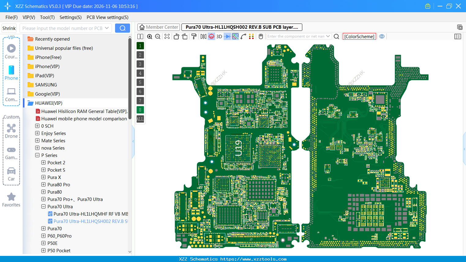This screenshot has height=262, width=466.
Task: Select the Zoom In magnifier tool
Action: click(150, 36)
